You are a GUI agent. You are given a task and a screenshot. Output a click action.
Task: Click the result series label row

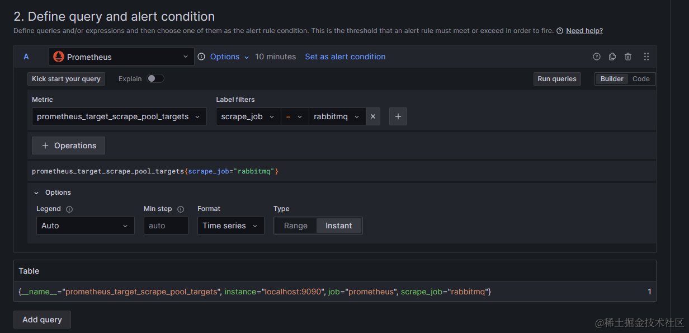click(255, 292)
